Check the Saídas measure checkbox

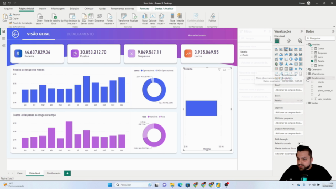coord(312,65)
